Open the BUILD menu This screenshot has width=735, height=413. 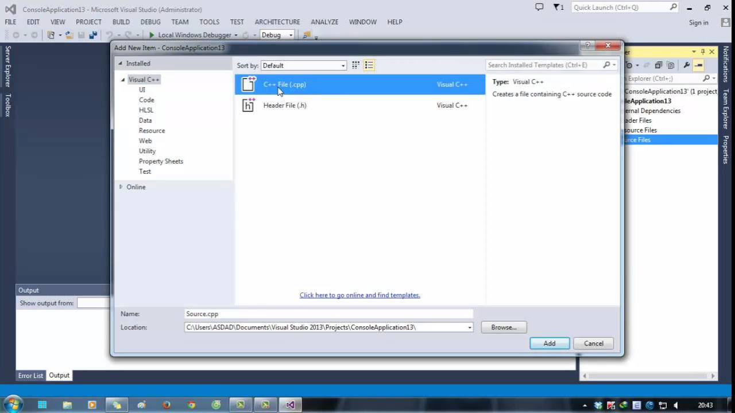click(x=121, y=22)
